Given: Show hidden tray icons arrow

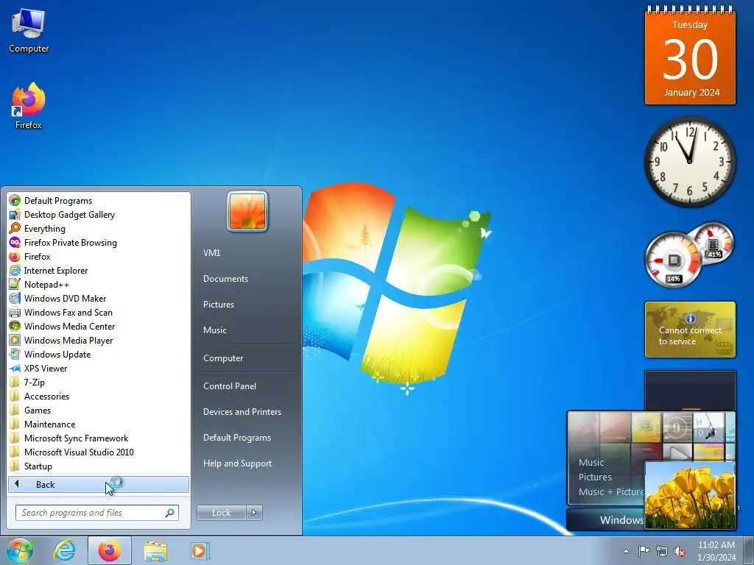Looking at the screenshot, I should point(626,551).
